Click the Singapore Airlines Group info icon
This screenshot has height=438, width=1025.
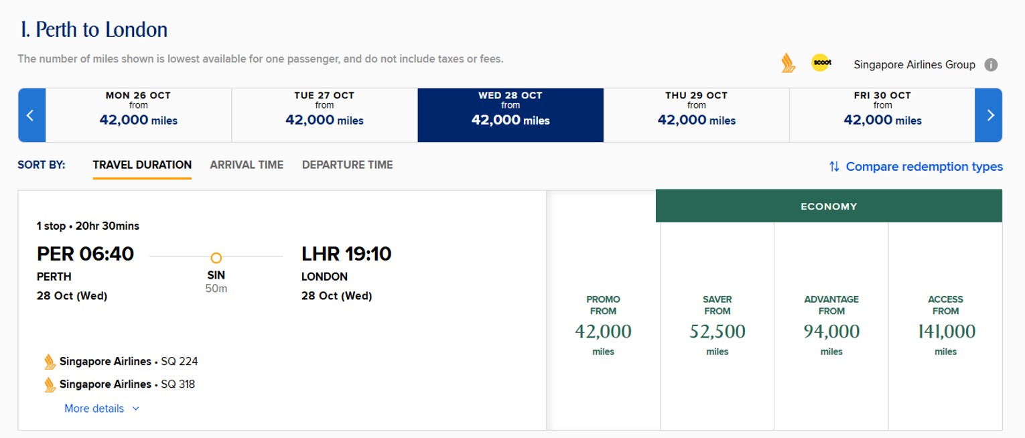click(x=991, y=65)
